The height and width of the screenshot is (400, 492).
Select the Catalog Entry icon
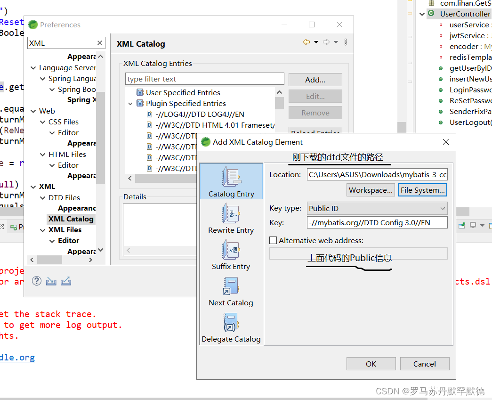click(x=231, y=177)
